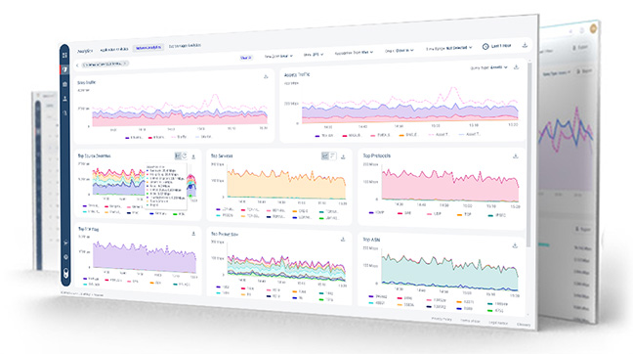Download the Top Protocols chart
Viewport: 633px width, 354px height.
coord(516,156)
